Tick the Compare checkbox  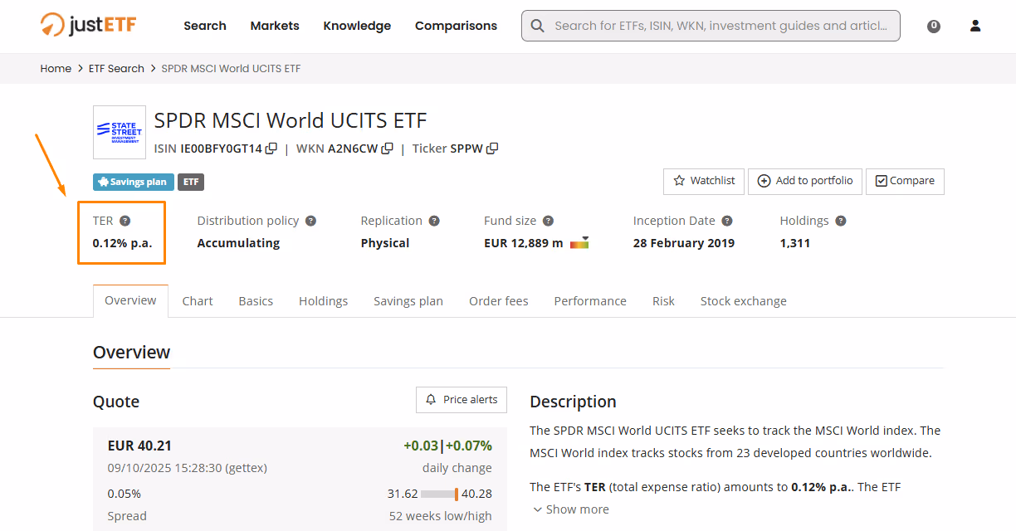click(882, 181)
